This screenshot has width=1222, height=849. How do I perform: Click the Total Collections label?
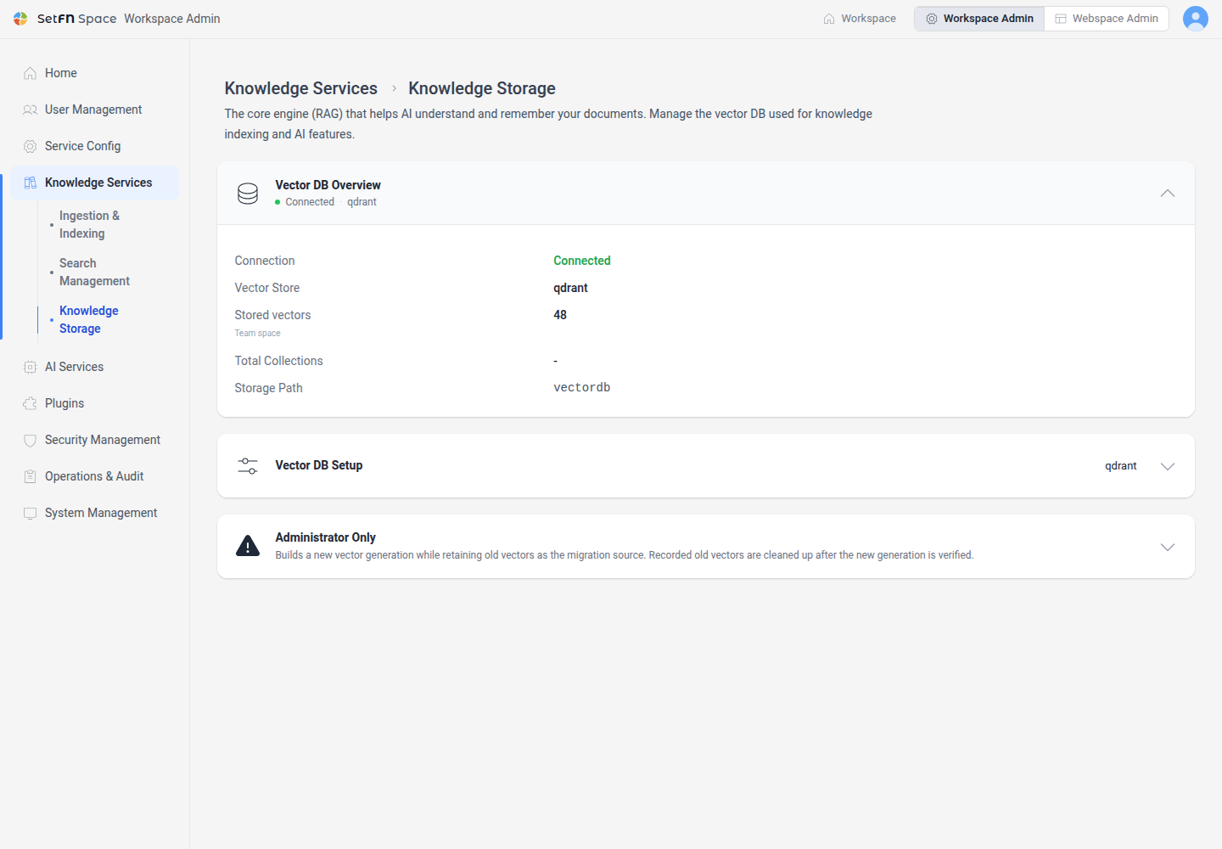(x=279, y=361)
